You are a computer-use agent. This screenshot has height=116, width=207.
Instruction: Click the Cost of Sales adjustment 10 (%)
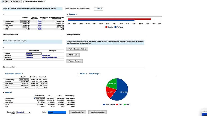point(40,25)
